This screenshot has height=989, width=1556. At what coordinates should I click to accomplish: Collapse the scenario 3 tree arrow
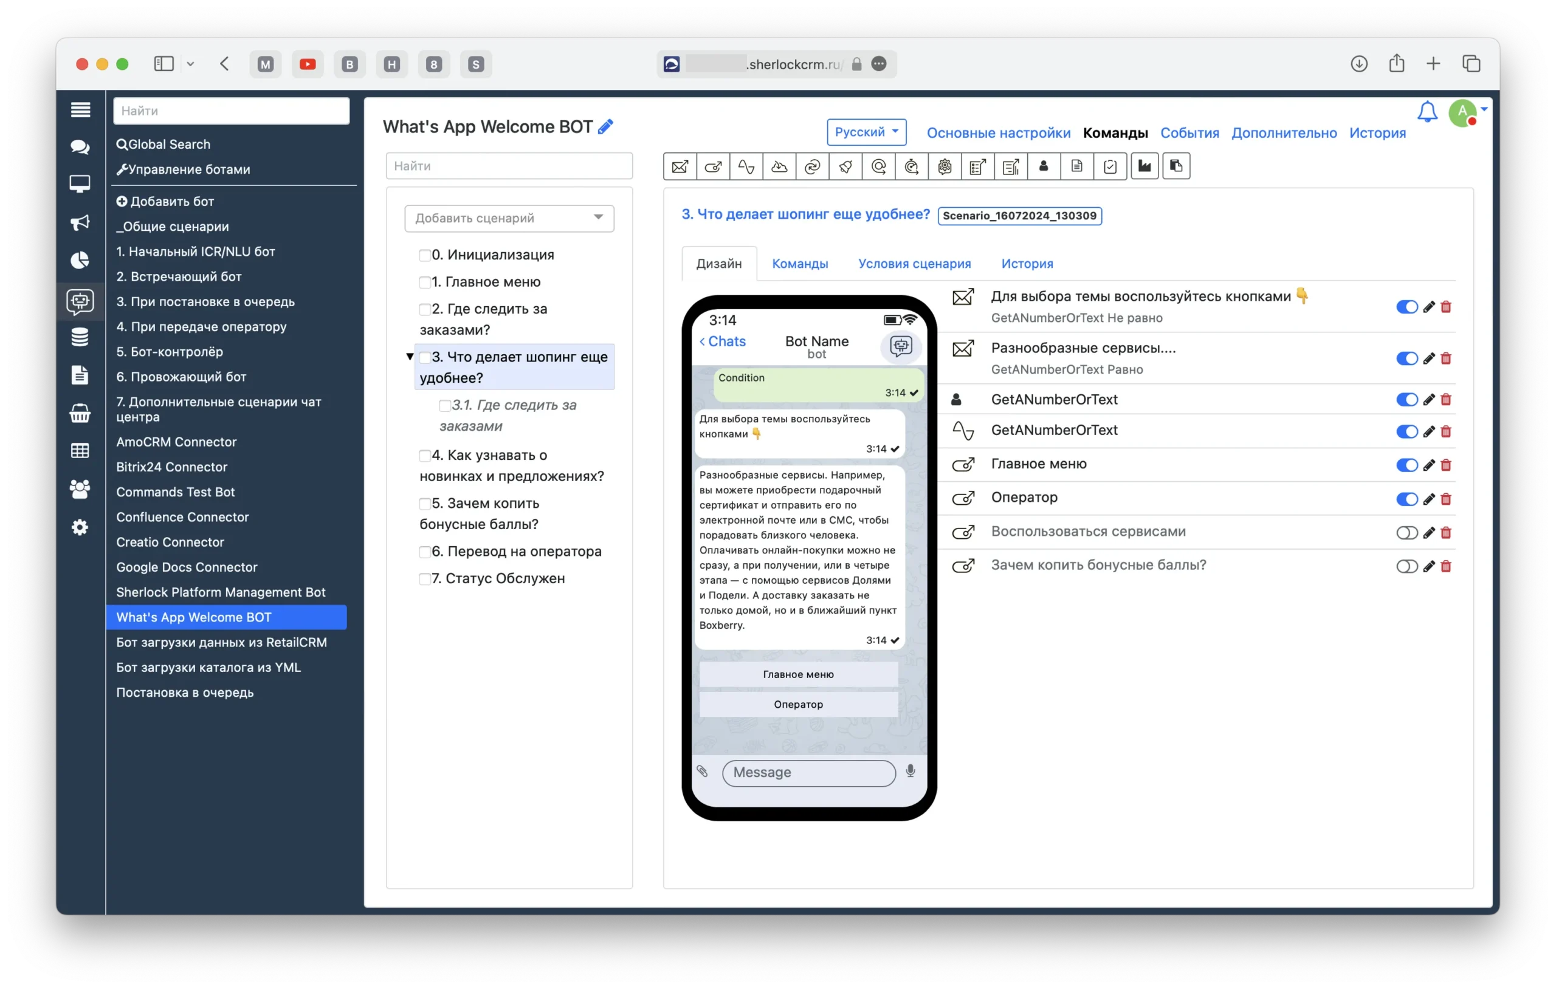click(x=410, y=357)
